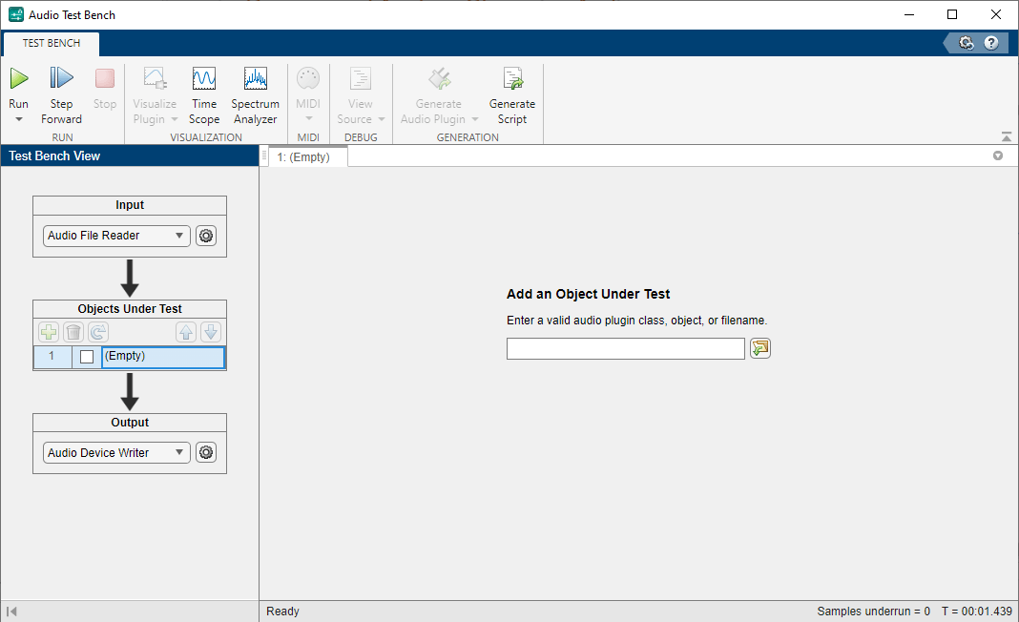
Task: Collapse the toolstrip with the arrow icon
Action: coord(1007,136)
